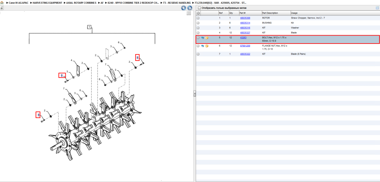Open part number link 48035322
380x182 pixels.
point(245,54)
